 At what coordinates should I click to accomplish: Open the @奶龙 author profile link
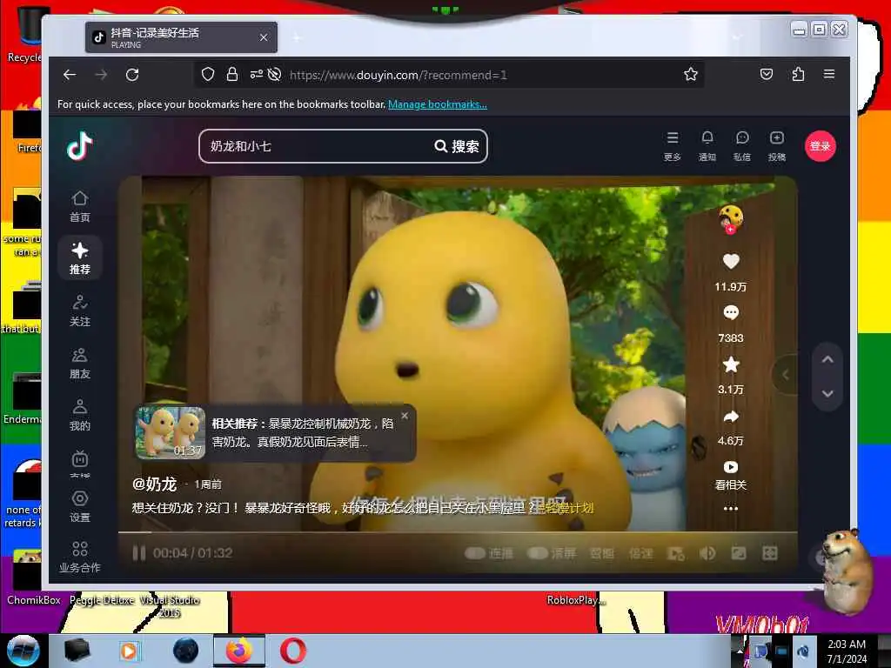[154, 484]
